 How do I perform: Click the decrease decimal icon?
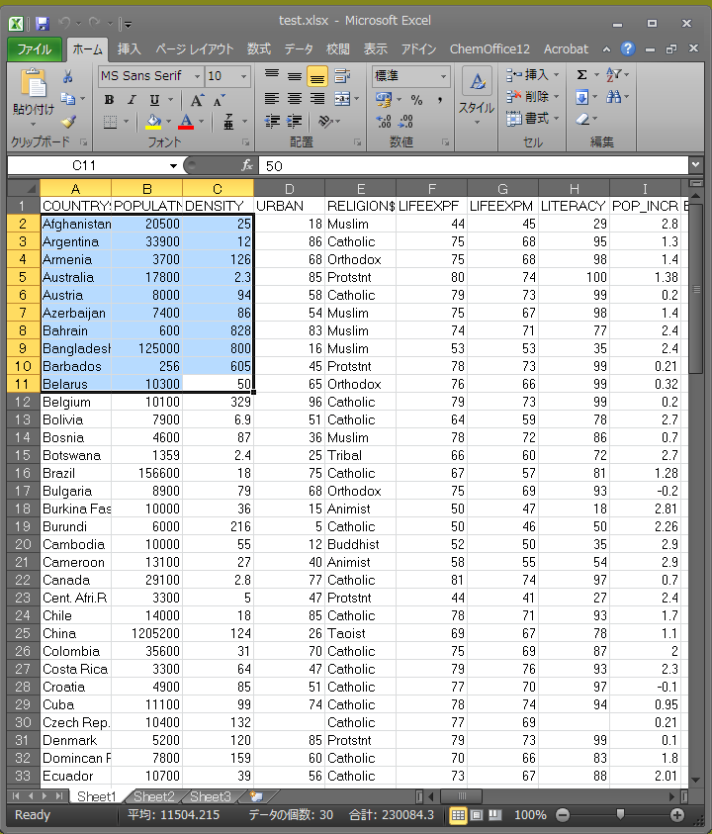click(405, 122)
